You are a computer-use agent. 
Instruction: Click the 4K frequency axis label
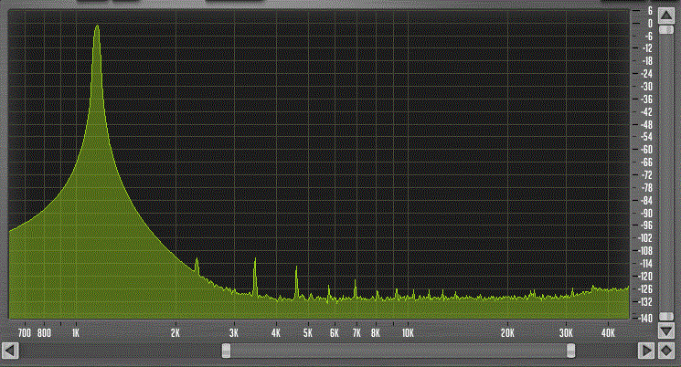(276, 333)
